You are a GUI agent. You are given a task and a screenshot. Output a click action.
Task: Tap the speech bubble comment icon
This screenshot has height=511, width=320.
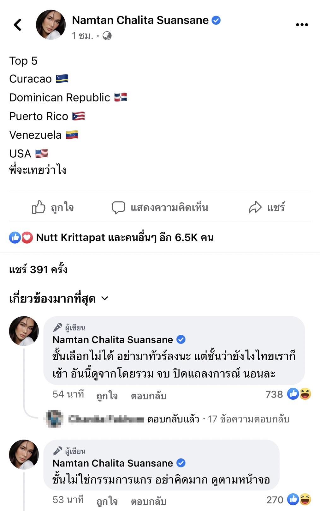pos(119,208)
